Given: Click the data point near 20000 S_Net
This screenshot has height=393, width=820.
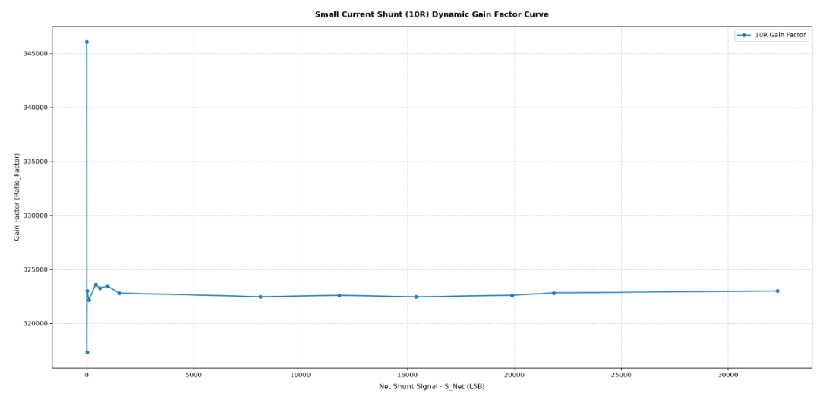Looking at the screenshot, I should coord(512,295).
